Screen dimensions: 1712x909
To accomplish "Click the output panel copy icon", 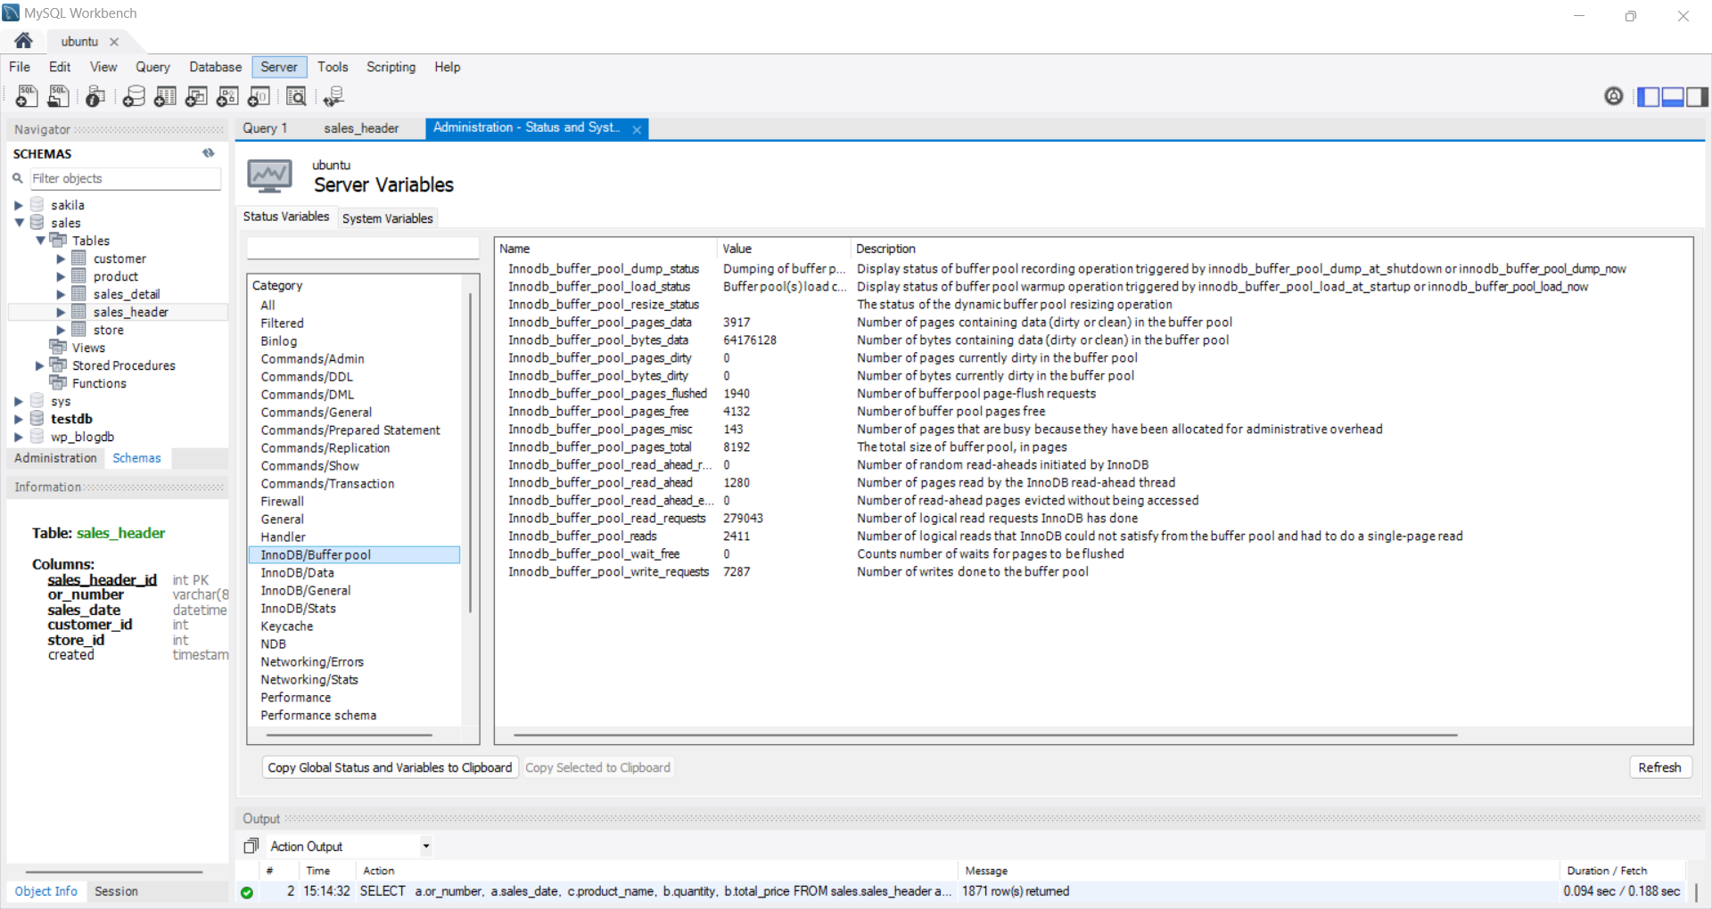I will 251,846.
